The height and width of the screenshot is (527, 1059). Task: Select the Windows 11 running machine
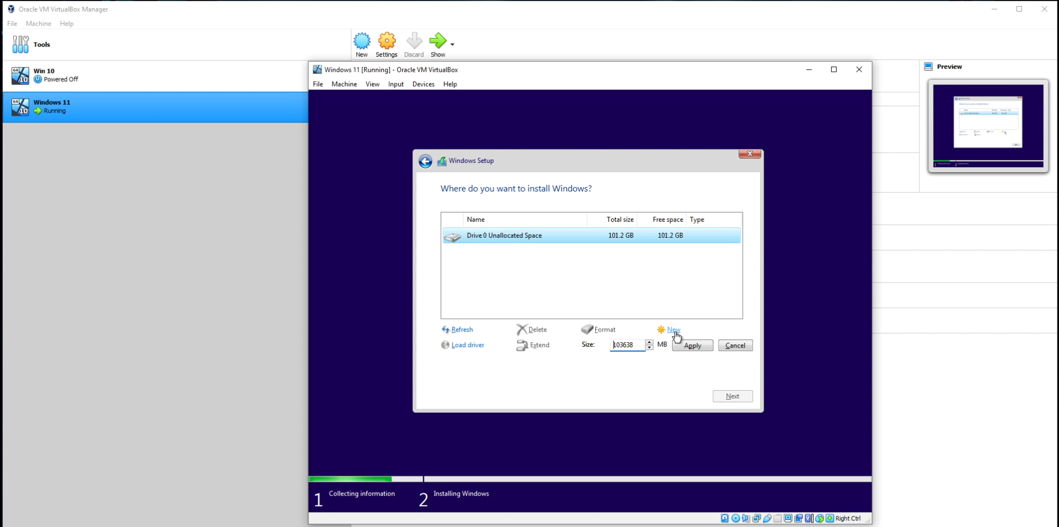(156, 107)
